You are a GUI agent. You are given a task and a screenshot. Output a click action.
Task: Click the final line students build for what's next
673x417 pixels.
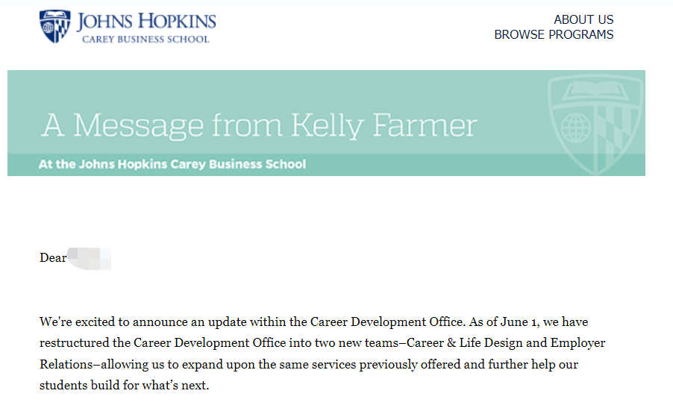click(124, 385)
